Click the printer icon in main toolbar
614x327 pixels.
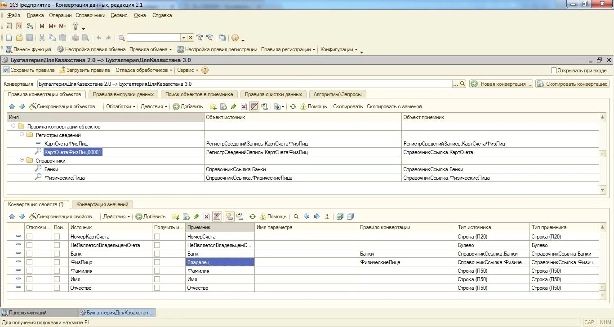tap(76, 38)
